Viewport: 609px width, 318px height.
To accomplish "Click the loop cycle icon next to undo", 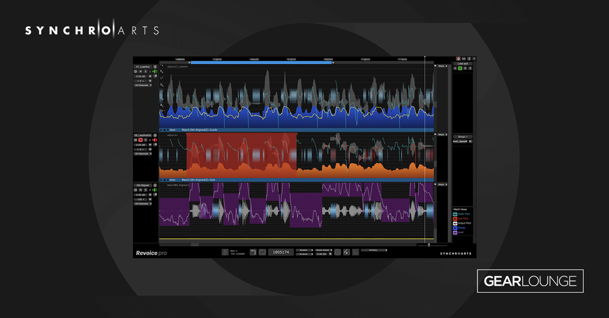I will tap(262, 252).
